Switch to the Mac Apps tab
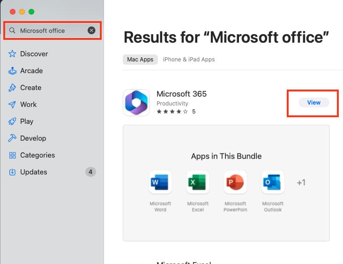The width and height of the screenshot is (343, 264). [140, 60]
